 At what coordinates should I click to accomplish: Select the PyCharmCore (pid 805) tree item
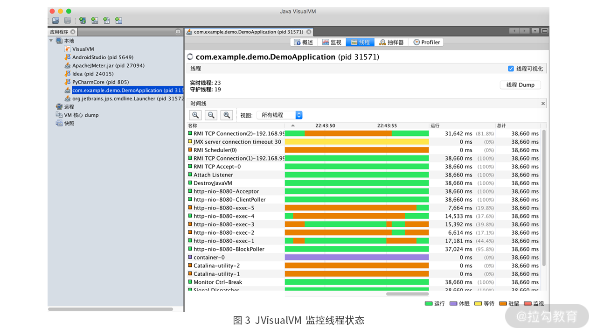tap(100, 82)
